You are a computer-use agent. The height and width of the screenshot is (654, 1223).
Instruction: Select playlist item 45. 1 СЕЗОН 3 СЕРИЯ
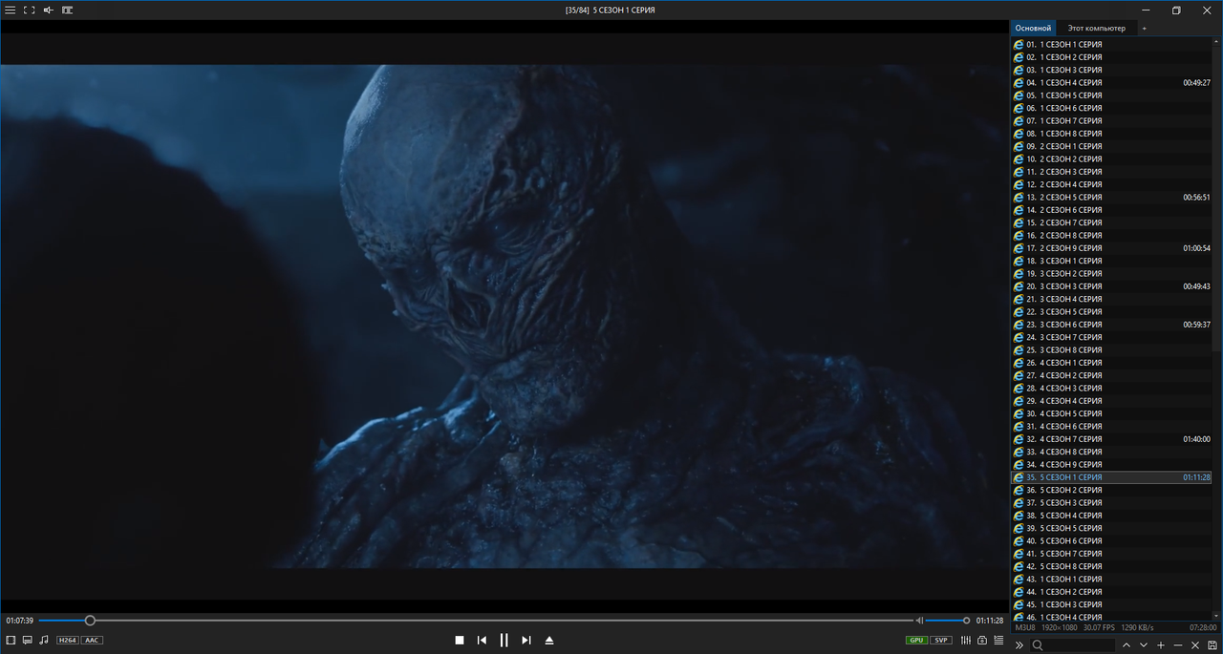point(1113,604)
